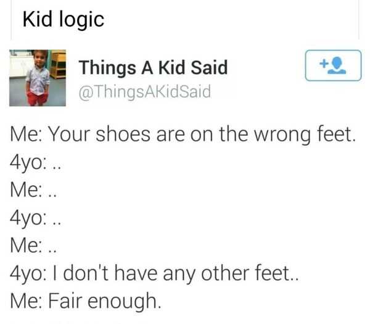
Task: Click the "Kid logic" title text
Action: tap(63, 19)
